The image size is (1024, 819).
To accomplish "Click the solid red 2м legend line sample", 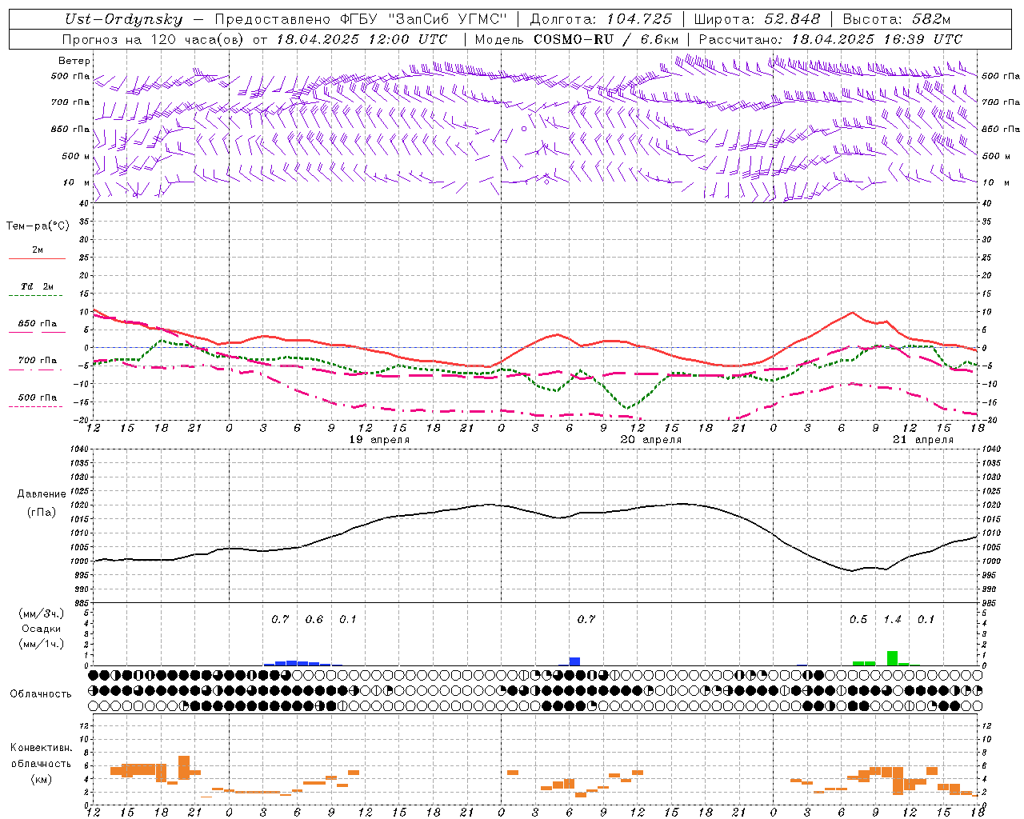I will pyautogui.click(x=37, y=259).
